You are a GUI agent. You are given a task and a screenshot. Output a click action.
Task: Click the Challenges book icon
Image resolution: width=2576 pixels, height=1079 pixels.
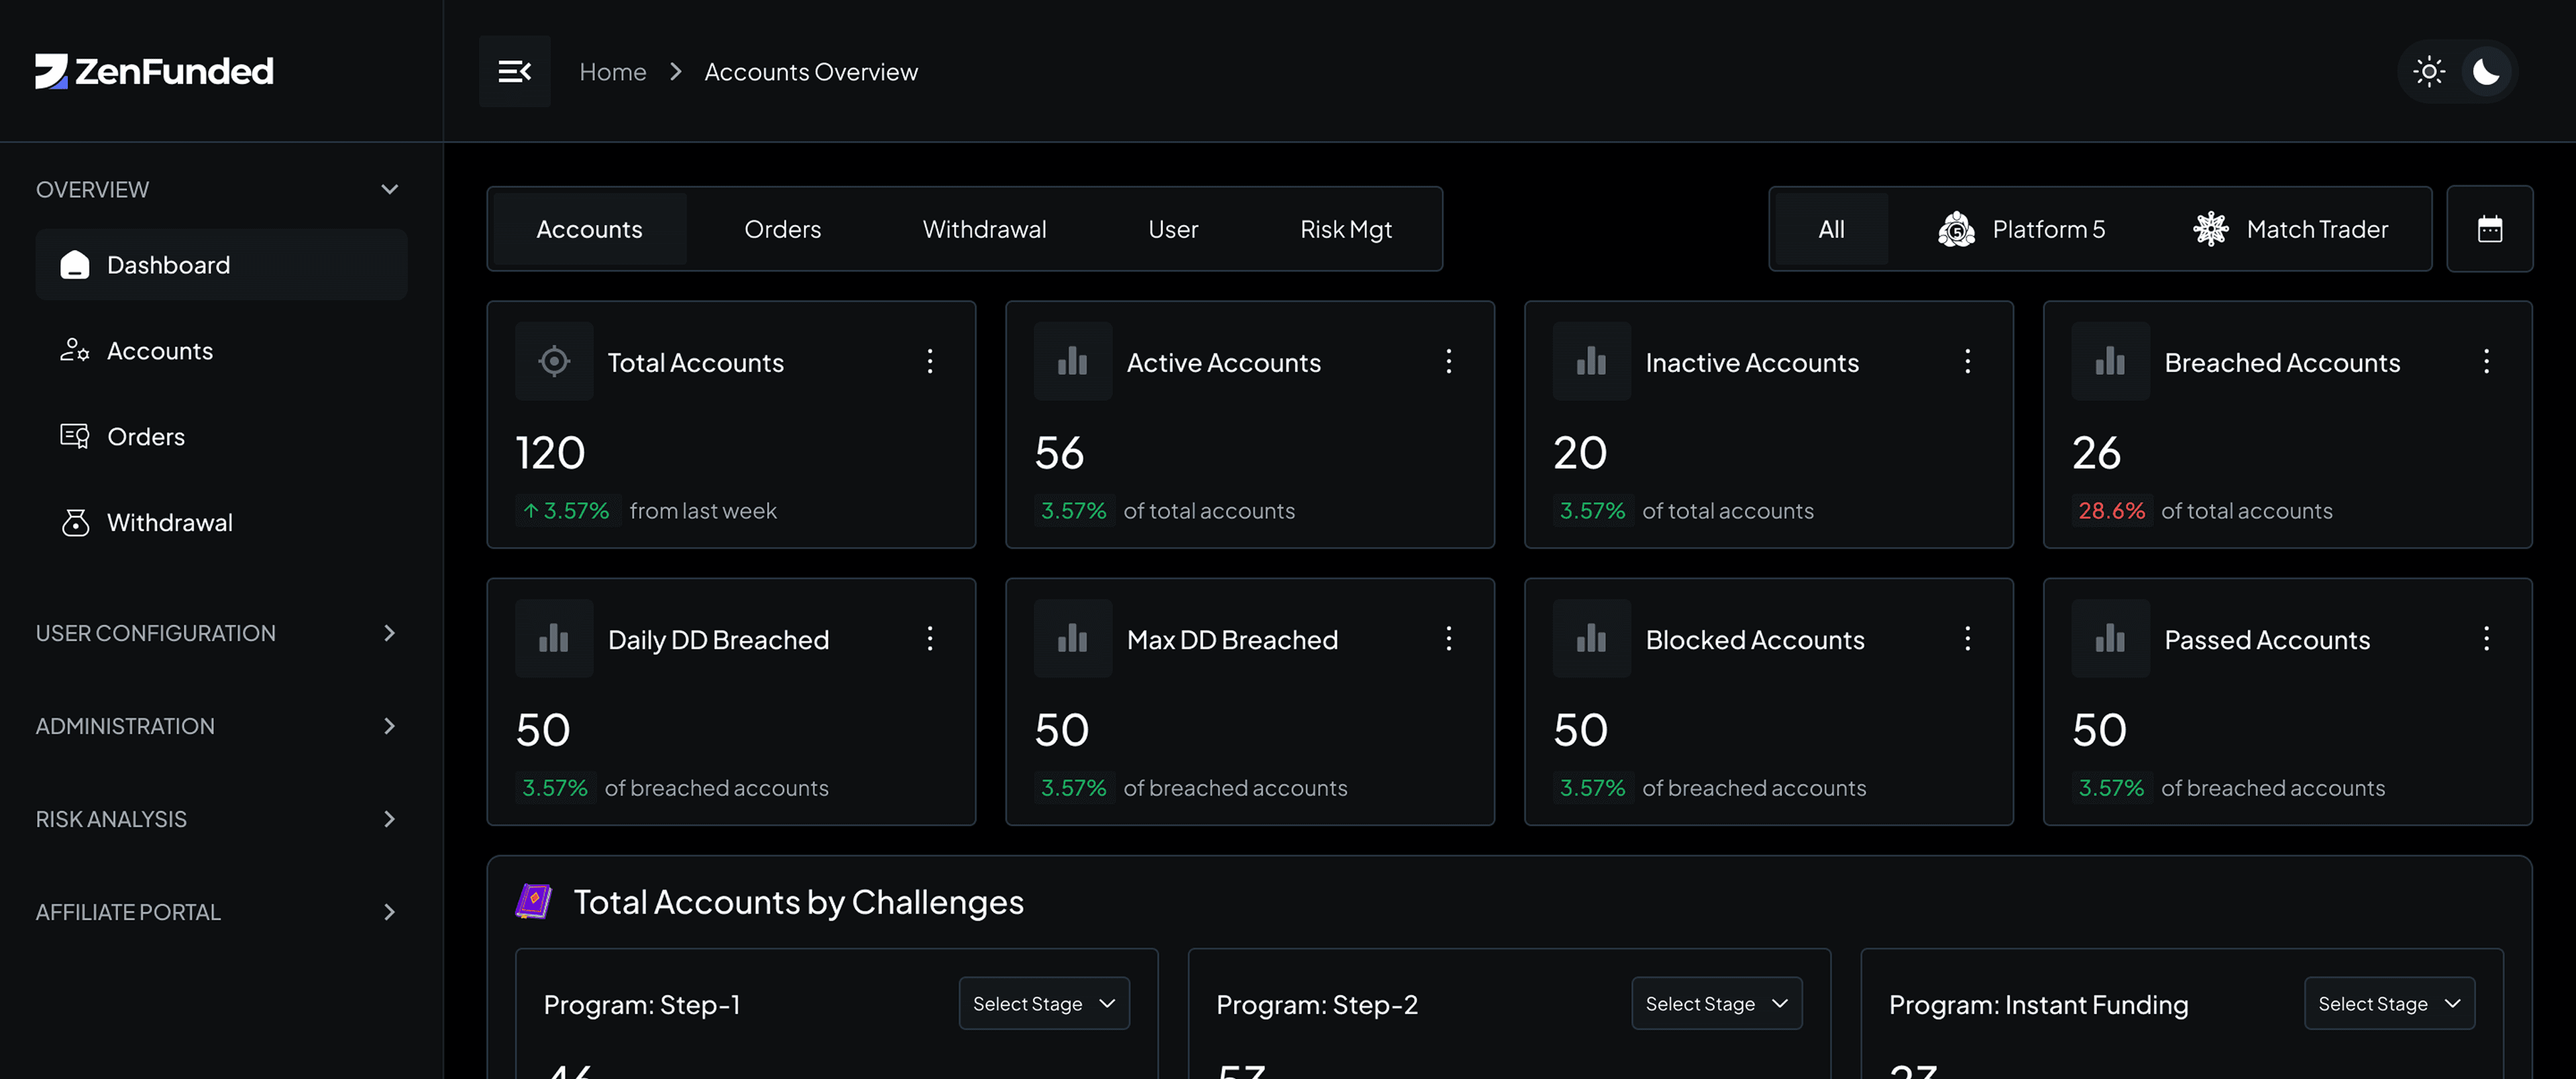click(534, 901)
